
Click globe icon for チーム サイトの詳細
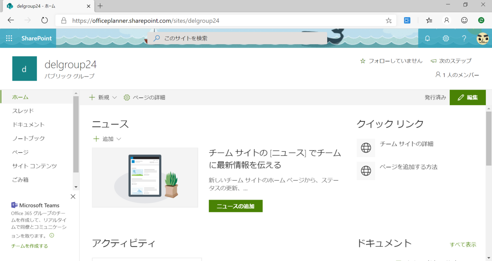[366, 148]
